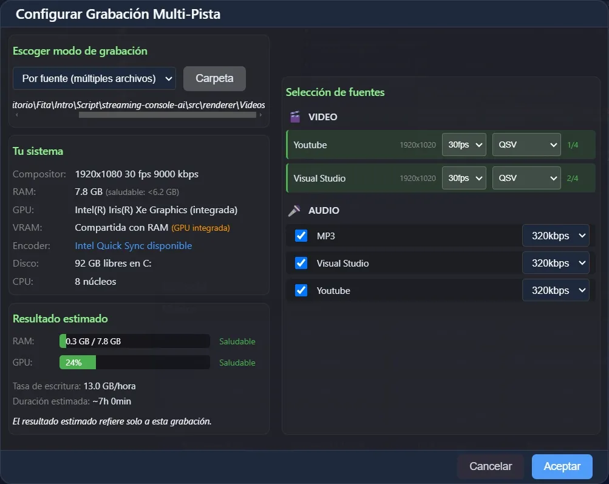This screenshot has width=609, height=484.
Task: Click the Aceptar button
Action: [562, 466]
